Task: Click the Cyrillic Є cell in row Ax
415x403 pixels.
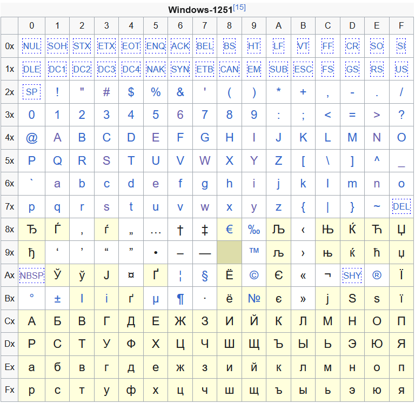Action: (278, 275)
